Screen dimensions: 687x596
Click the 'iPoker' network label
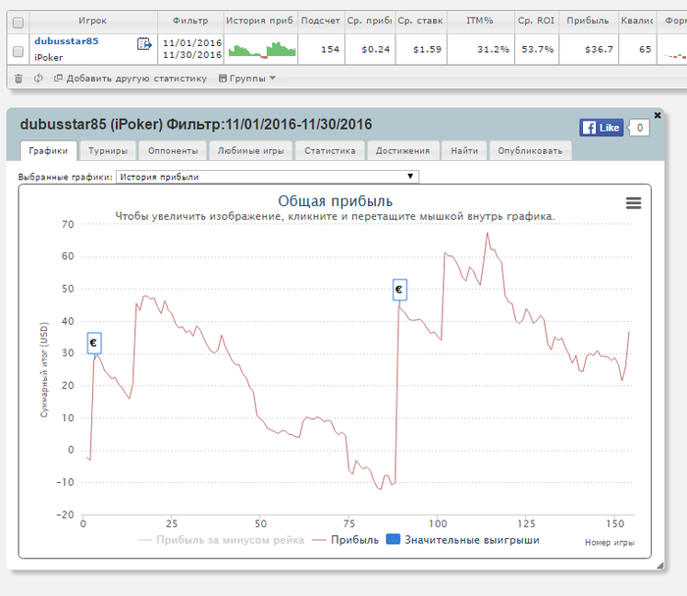tap(49, 57)
